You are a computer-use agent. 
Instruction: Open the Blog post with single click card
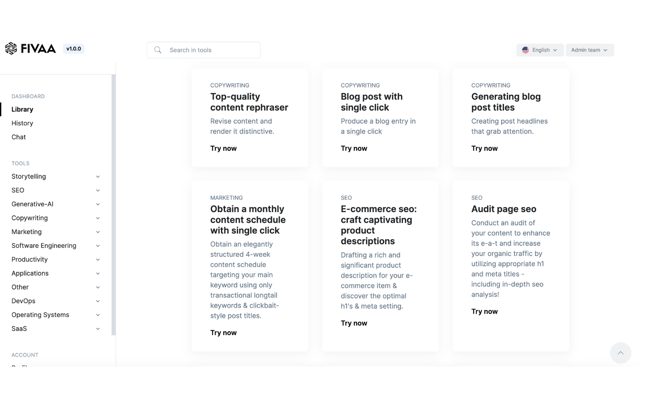tap(380, 118)
